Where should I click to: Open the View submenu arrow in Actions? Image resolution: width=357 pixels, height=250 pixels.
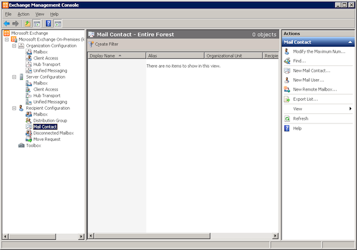pos(350,109)
